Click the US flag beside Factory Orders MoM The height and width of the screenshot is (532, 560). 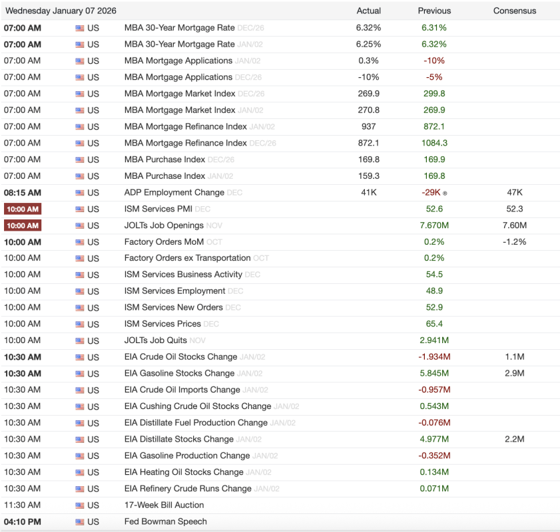point(80,242)
